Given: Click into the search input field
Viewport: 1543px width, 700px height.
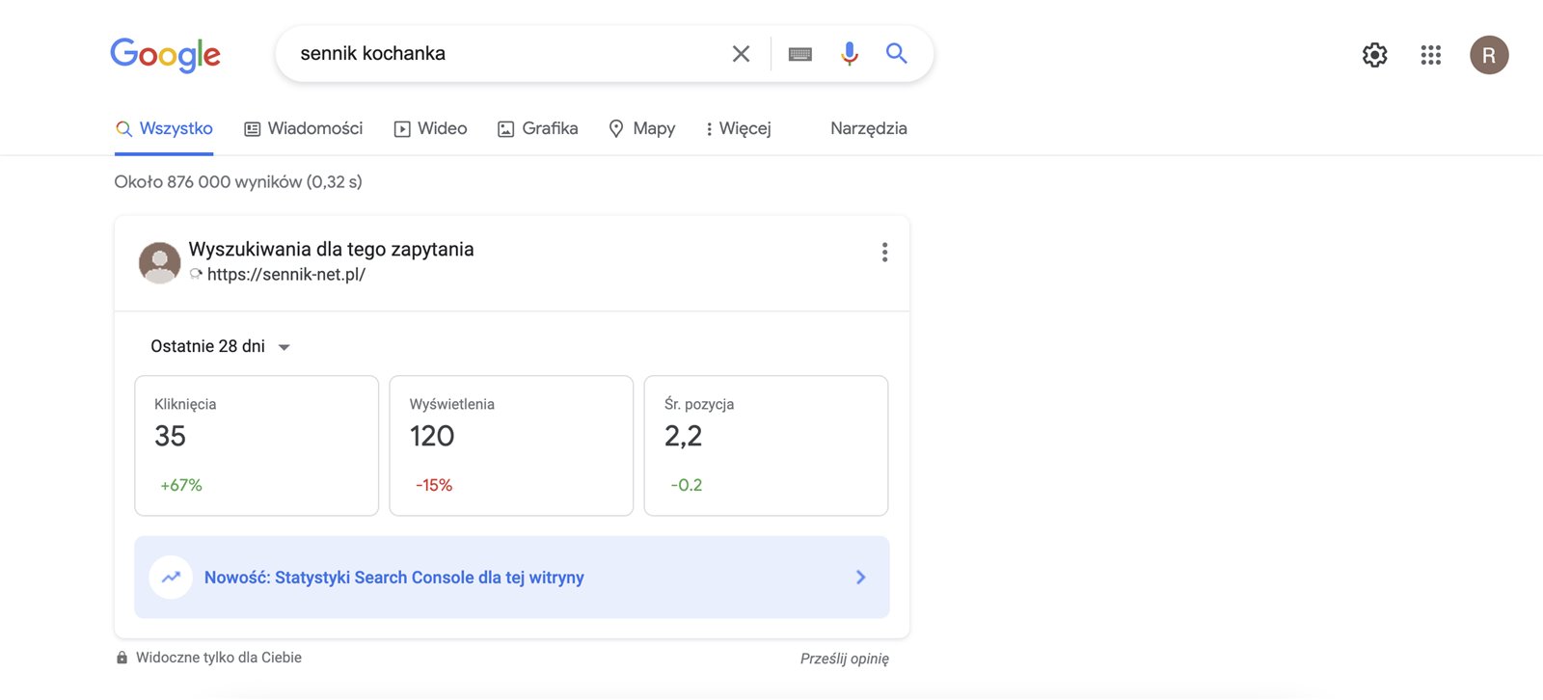Looking at the screenshot, I should 501,54.
